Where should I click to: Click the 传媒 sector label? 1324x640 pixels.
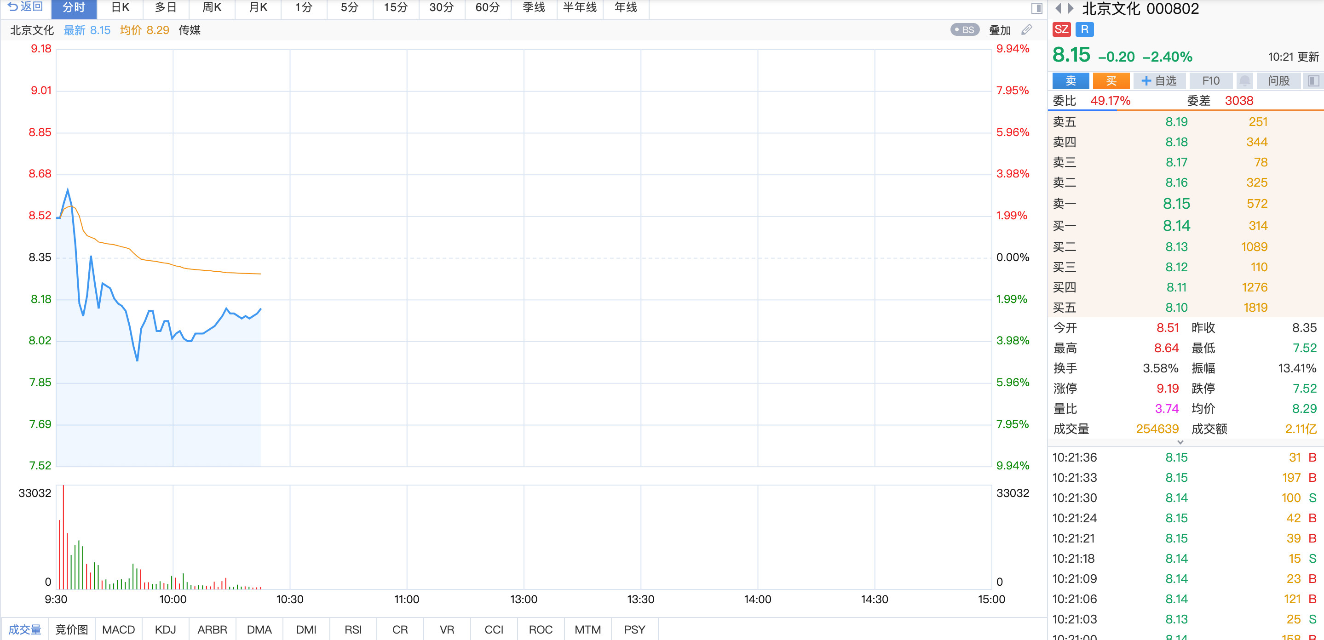pos(189,30)
